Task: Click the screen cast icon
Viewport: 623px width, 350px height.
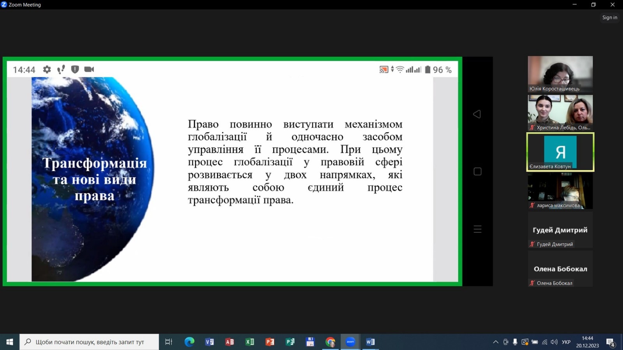Action: click(384, 70)
